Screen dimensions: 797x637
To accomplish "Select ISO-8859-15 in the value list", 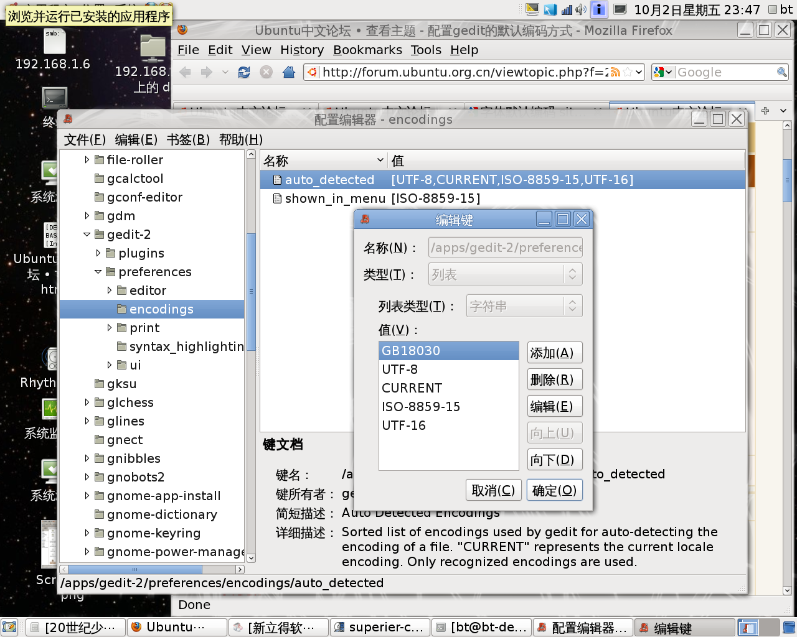I will click(x=448, y=407).
